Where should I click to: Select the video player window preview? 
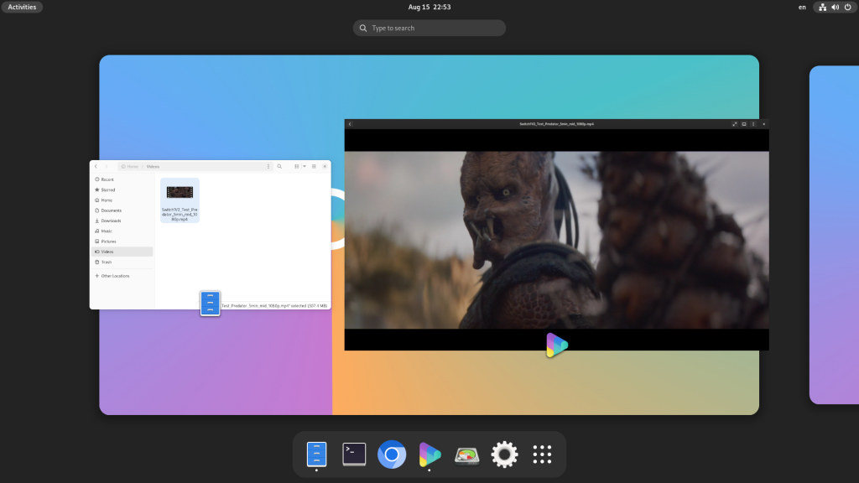click(557, 235)
